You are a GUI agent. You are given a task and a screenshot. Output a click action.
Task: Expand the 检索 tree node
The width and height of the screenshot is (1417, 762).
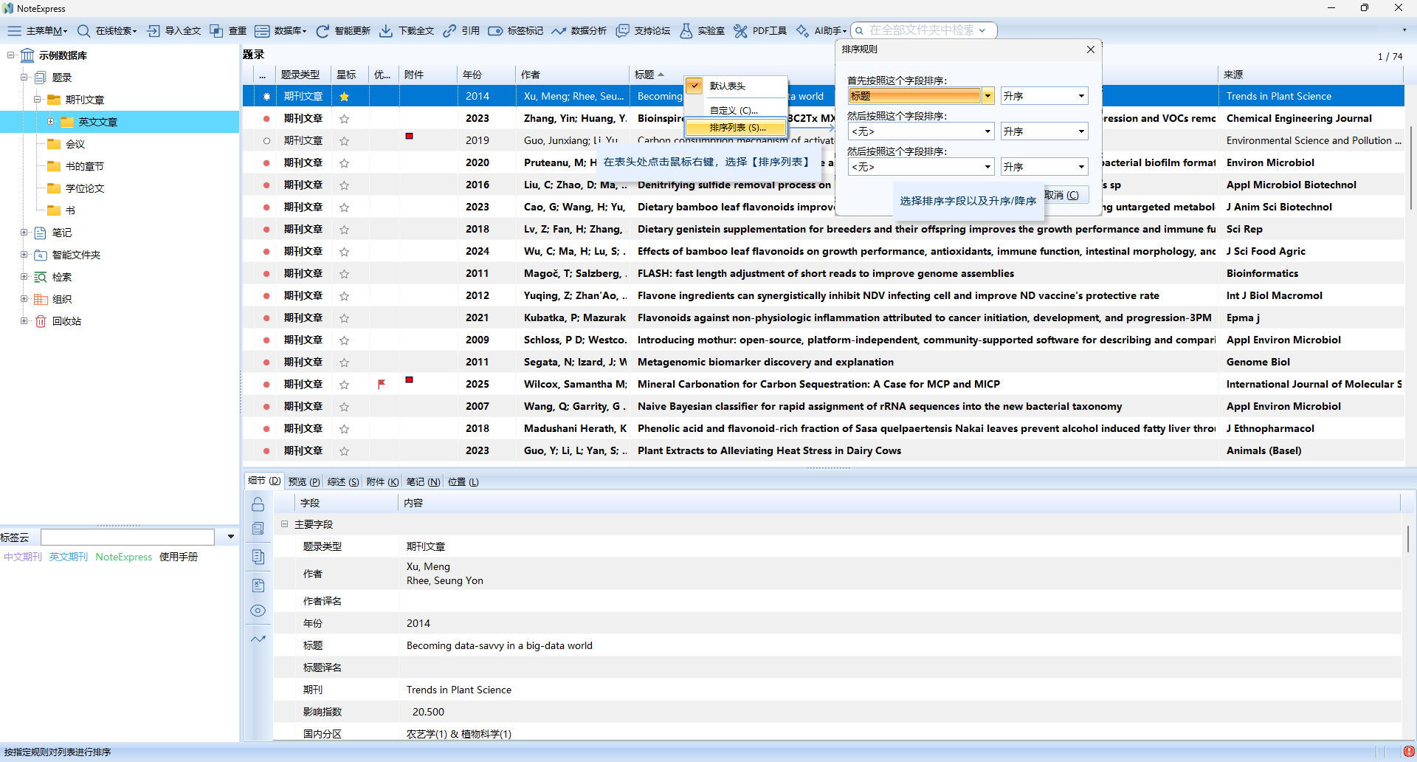pos(24,277)
